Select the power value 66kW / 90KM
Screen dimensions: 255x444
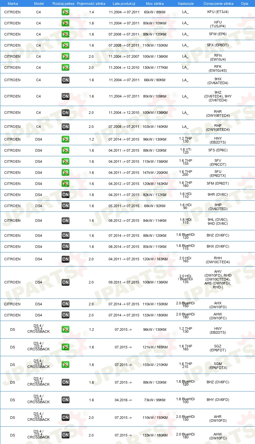[155, 80]
